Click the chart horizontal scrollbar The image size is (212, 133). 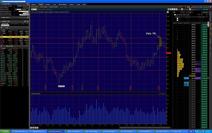pyautogui.click(x=144, y=128)
